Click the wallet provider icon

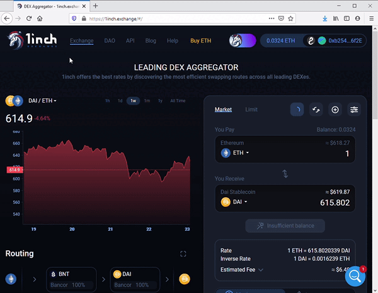click(311, 40)
